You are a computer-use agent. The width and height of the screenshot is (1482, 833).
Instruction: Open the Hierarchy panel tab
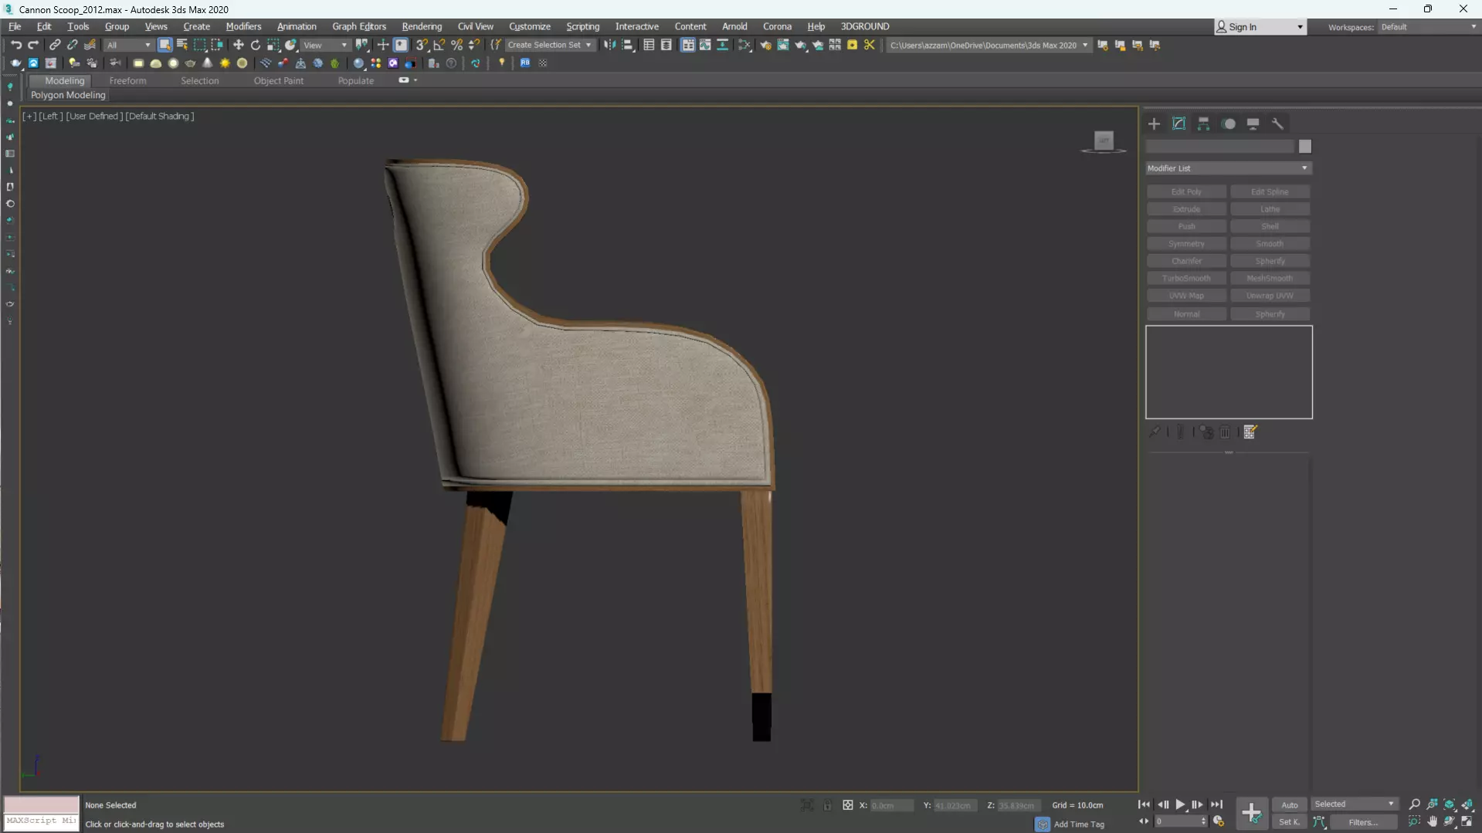(x=1203, y=124)
